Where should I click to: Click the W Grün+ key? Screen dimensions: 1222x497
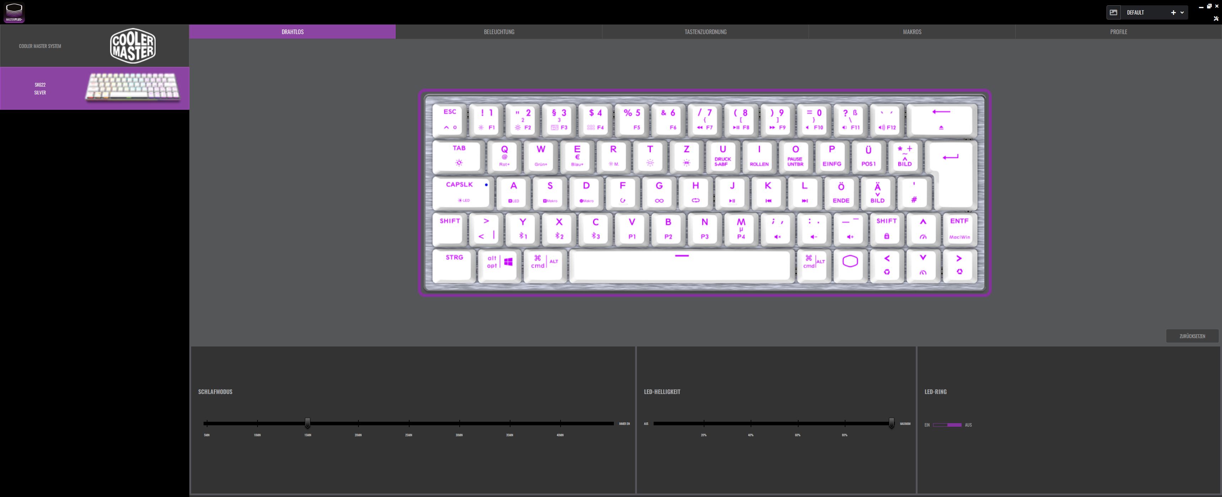click(x=541, y=156)
